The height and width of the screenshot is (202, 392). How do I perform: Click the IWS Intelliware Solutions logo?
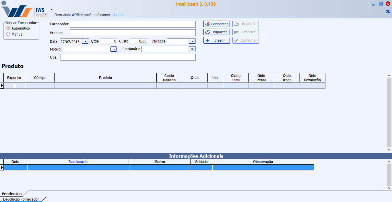coord(24,9)
